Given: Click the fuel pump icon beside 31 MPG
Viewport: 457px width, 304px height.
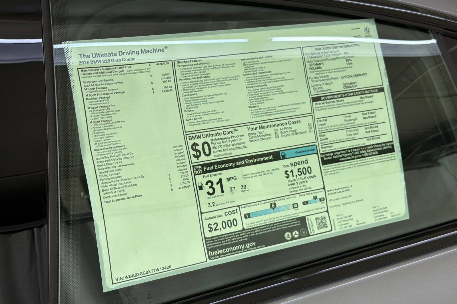Looking at the screenshot, I should (201, 187).
